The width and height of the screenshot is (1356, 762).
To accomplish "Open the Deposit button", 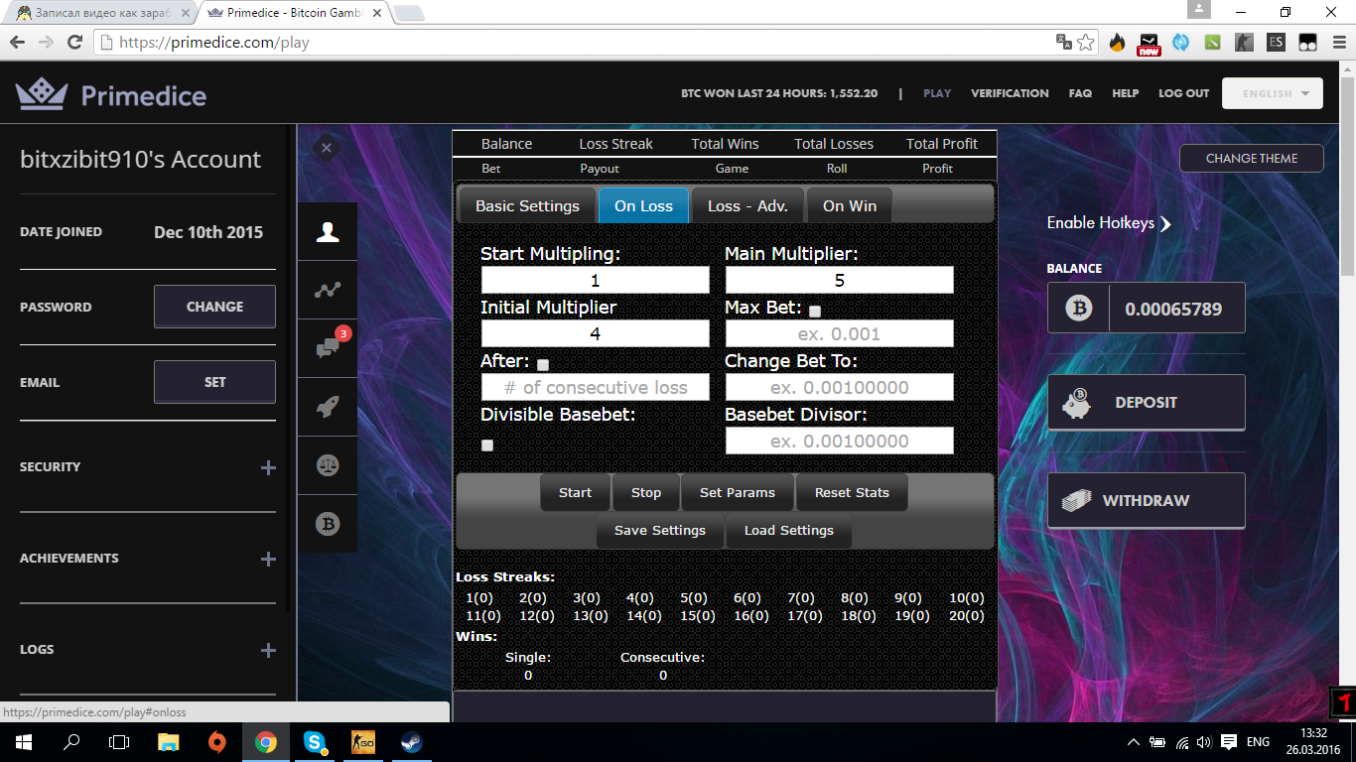I will coord(1147,403).
